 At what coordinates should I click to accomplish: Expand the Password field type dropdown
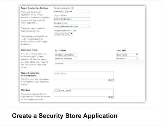click(x=127, y=58)
